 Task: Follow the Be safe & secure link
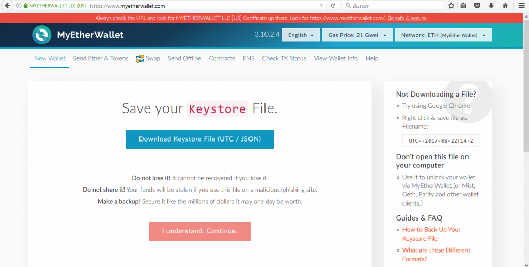coord(407,18)
